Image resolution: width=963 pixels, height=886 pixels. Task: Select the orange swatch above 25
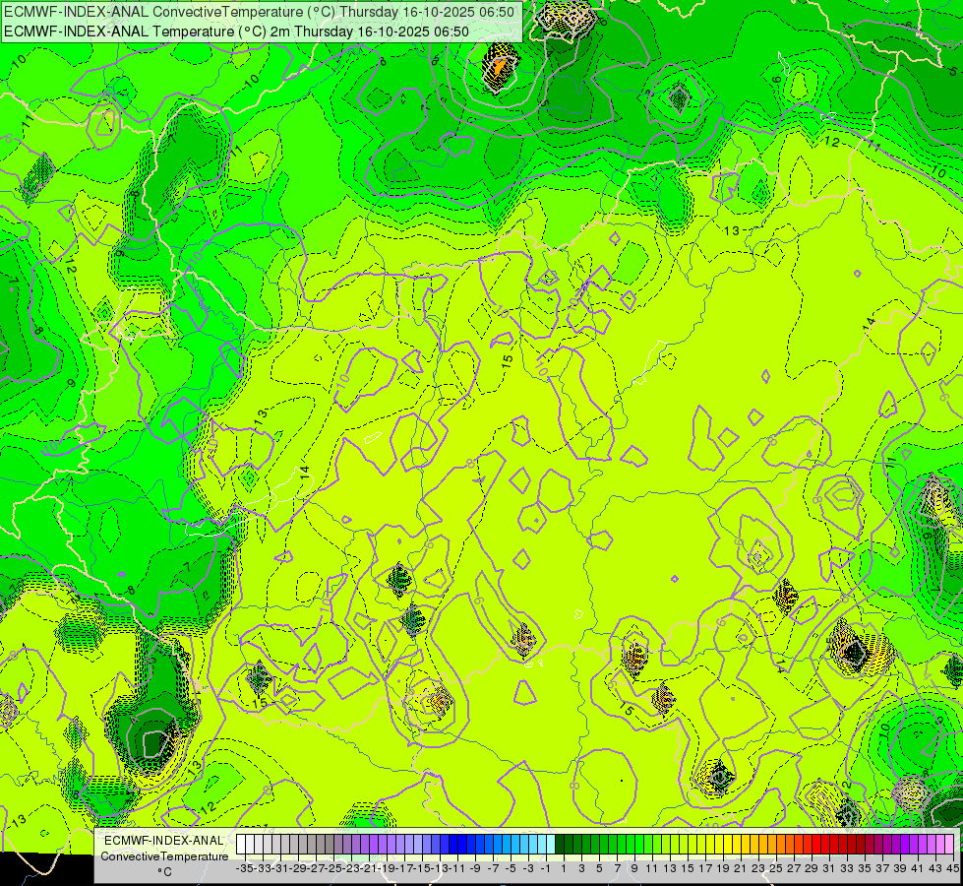772,845
